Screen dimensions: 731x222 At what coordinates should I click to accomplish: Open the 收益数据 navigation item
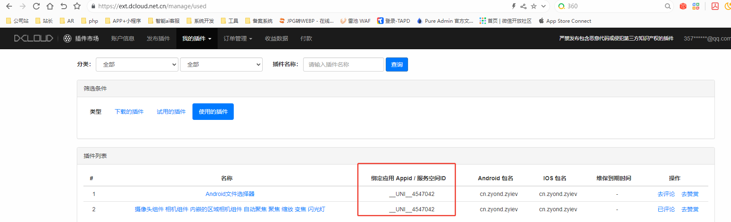(276, 38)
